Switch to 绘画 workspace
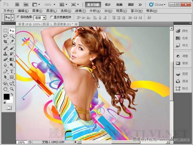This screenshot has width=193, height=145. [119, 5]
